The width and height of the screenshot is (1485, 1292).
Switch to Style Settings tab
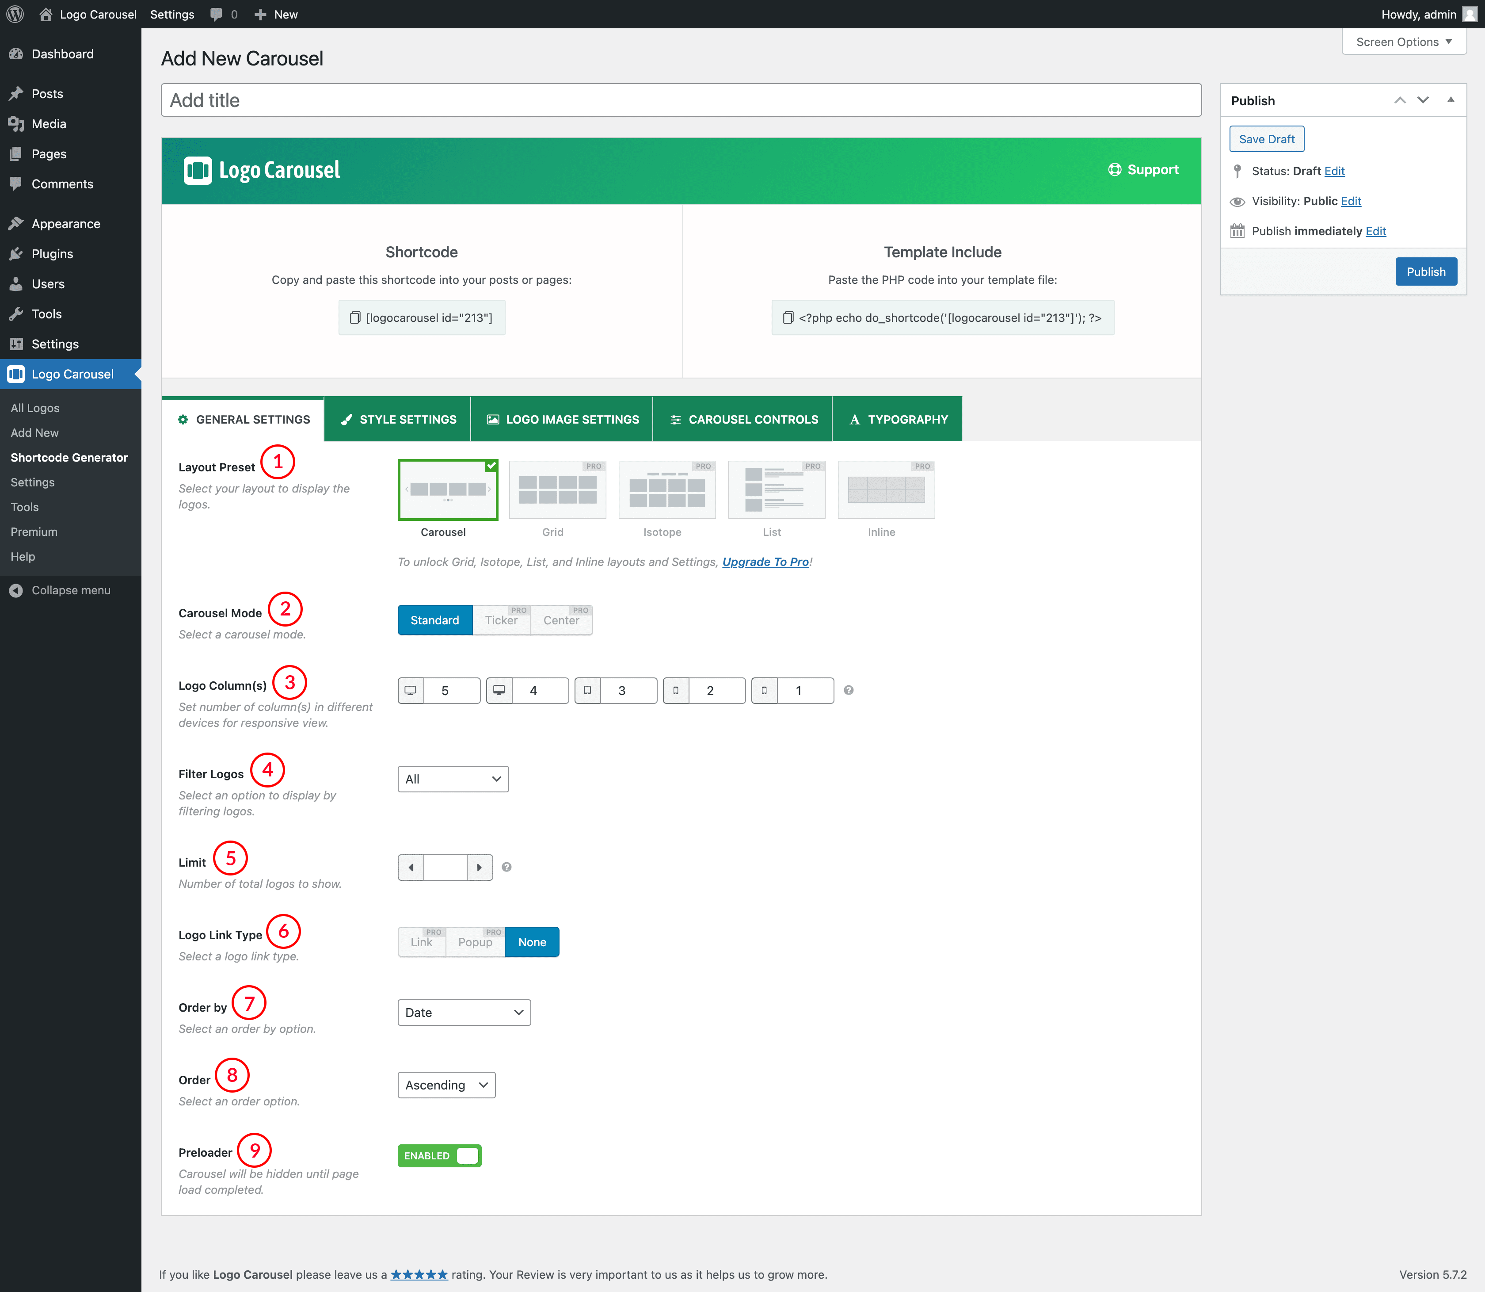click(x=398, y=420)
